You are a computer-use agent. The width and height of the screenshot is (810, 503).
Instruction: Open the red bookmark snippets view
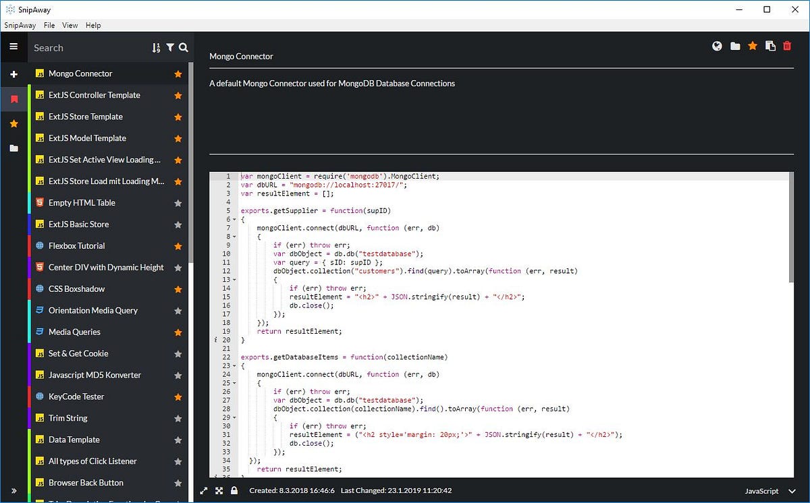pyautogui.click(x=13, y=100)
